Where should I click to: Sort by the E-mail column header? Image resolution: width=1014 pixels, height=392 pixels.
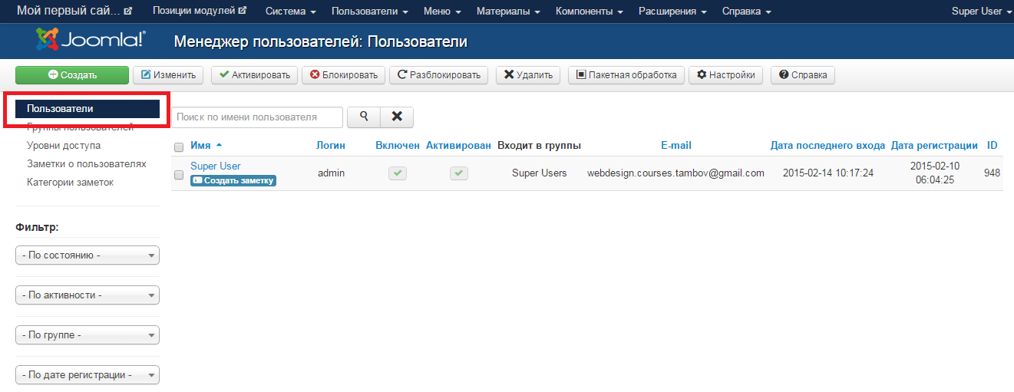coord(676,145)
